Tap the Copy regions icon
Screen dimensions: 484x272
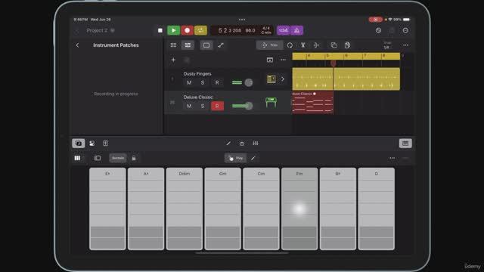point(334,45)
